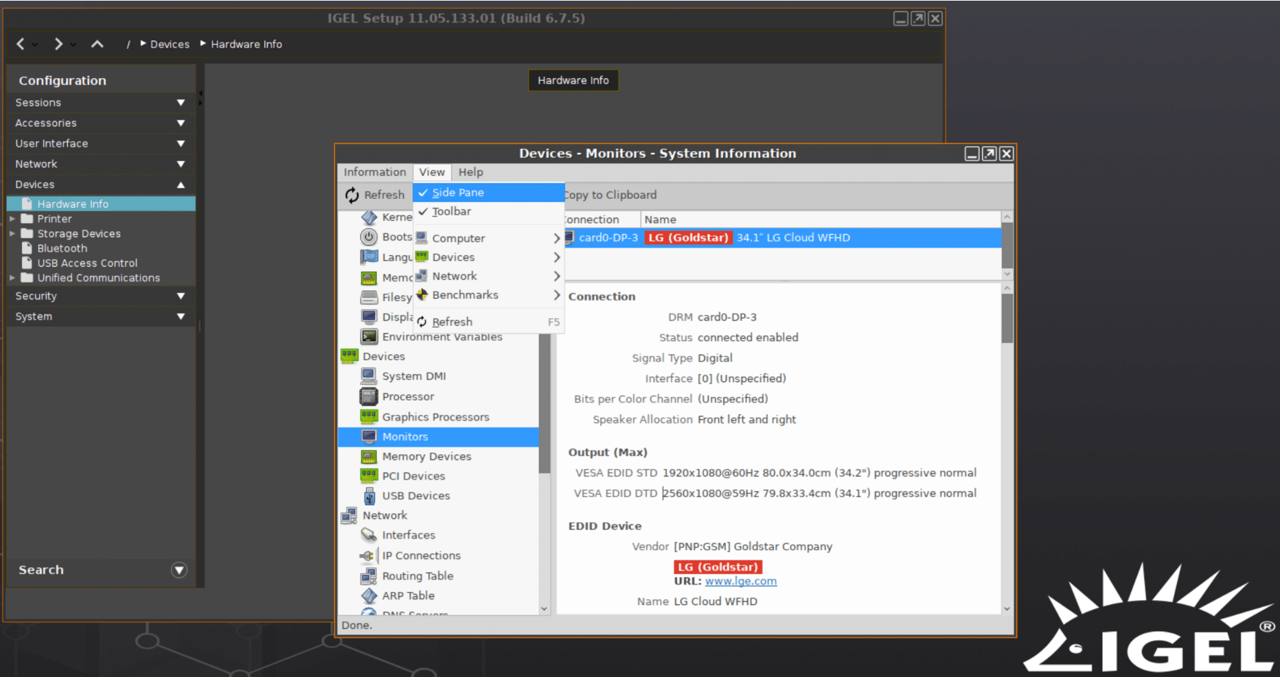This screenshot has height=677, width=1280.
Task: Select USB Access Control in configuration tree
Action: pos(87,263)
